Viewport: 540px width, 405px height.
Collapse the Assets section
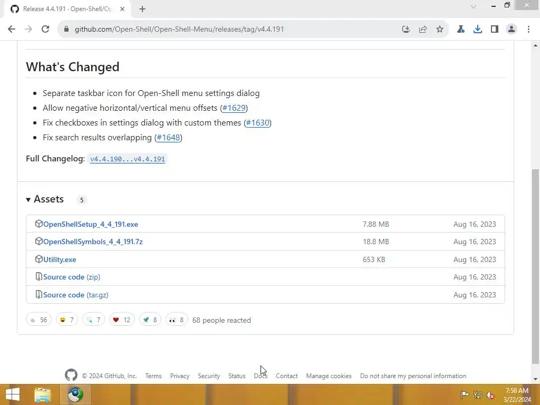tap(45, 199)
